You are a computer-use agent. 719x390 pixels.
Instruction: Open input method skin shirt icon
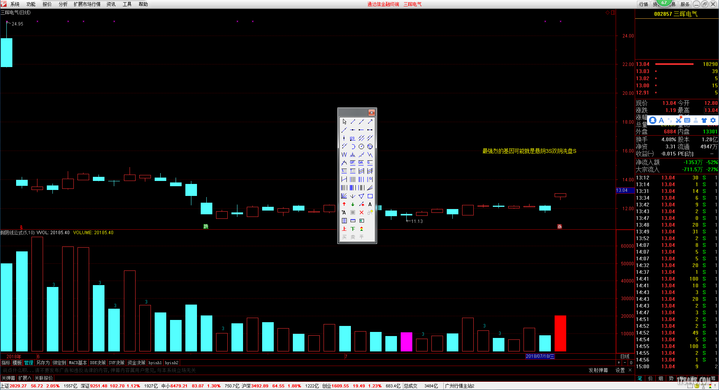point(704,120)
